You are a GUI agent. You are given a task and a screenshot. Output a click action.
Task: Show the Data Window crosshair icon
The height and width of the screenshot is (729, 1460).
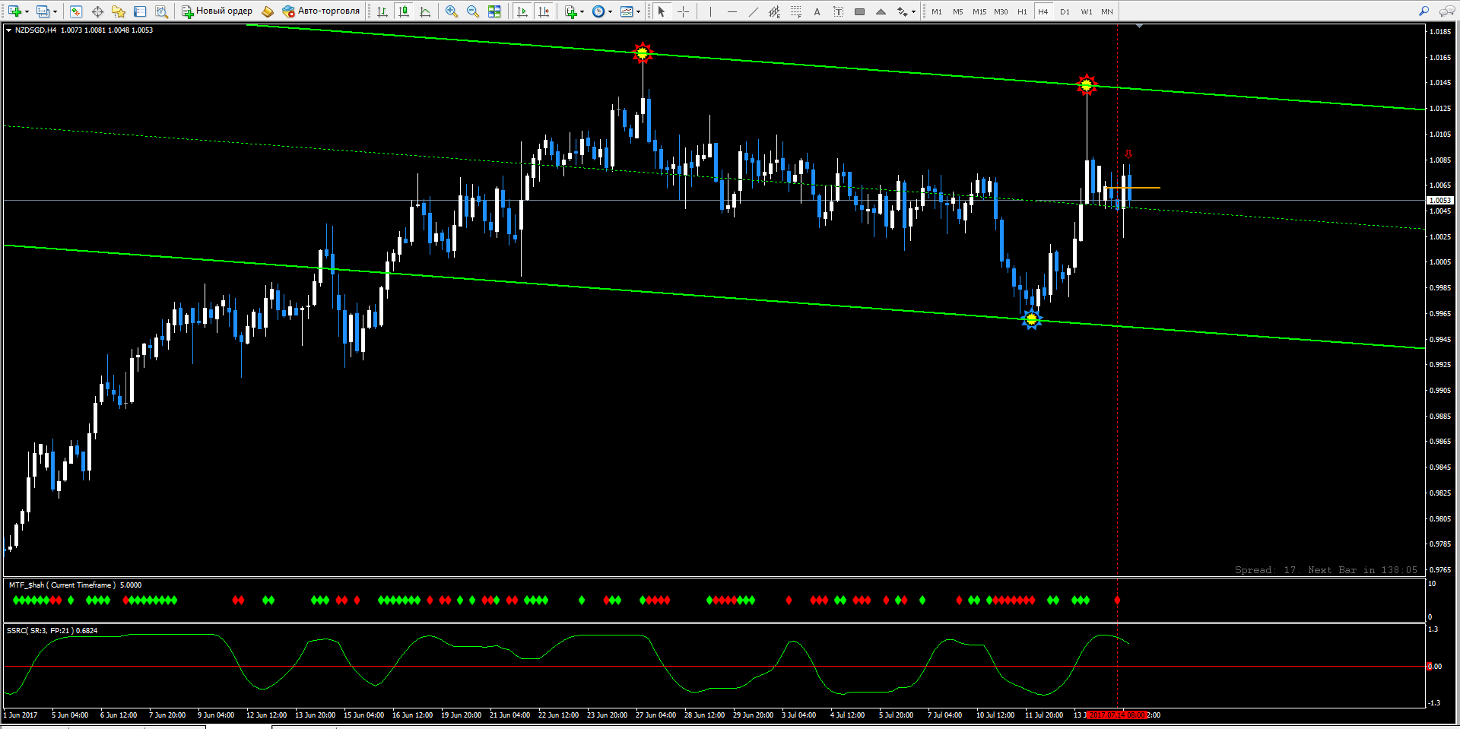97,11
